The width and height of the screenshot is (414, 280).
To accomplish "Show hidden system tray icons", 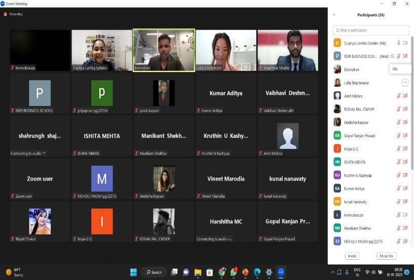I will point(333,272).
